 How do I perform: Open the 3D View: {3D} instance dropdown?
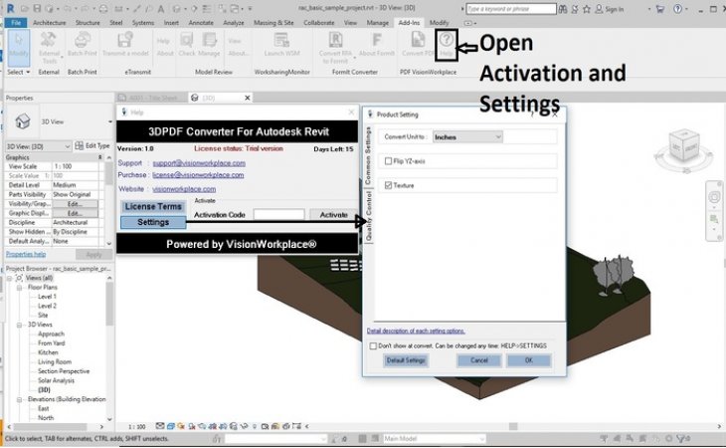pyautogui.click(x=38, y=146)
